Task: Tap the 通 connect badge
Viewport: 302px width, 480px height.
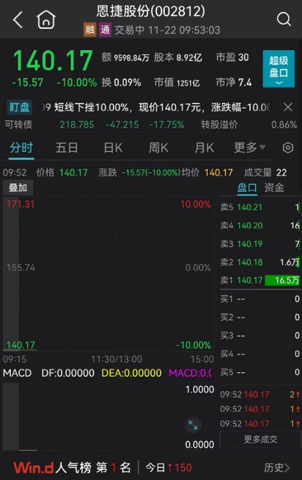Action: tap(104, 30)
